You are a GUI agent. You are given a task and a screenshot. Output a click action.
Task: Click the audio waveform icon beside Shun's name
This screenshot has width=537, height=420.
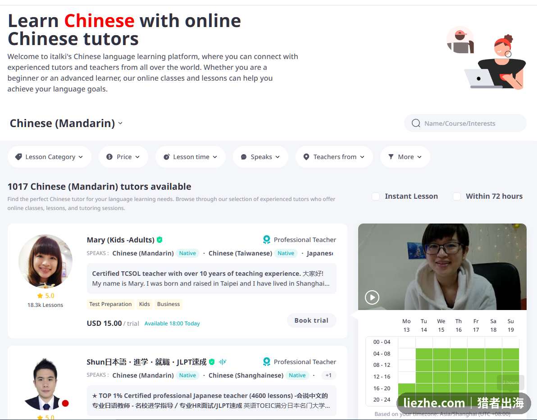coord(223,362)
